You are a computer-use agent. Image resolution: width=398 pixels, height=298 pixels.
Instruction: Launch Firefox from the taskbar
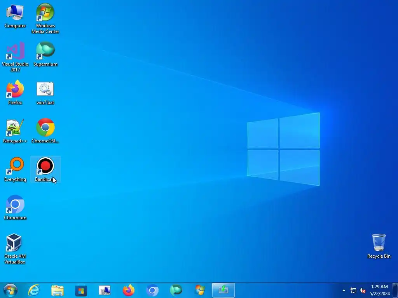128,290
